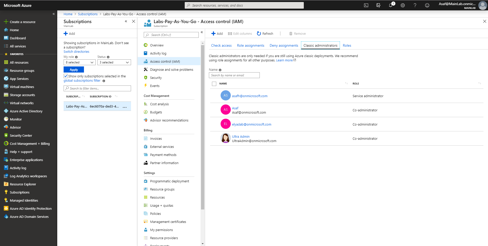Open the notifications bell
Screen dimensions: 488x246
pyautogui.click(x=391, y=5)
